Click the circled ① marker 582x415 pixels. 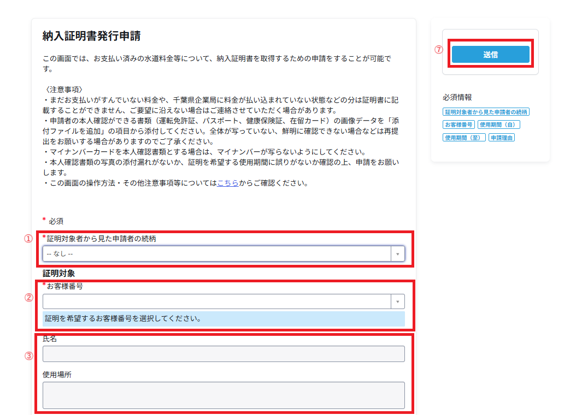pos(28,239)
